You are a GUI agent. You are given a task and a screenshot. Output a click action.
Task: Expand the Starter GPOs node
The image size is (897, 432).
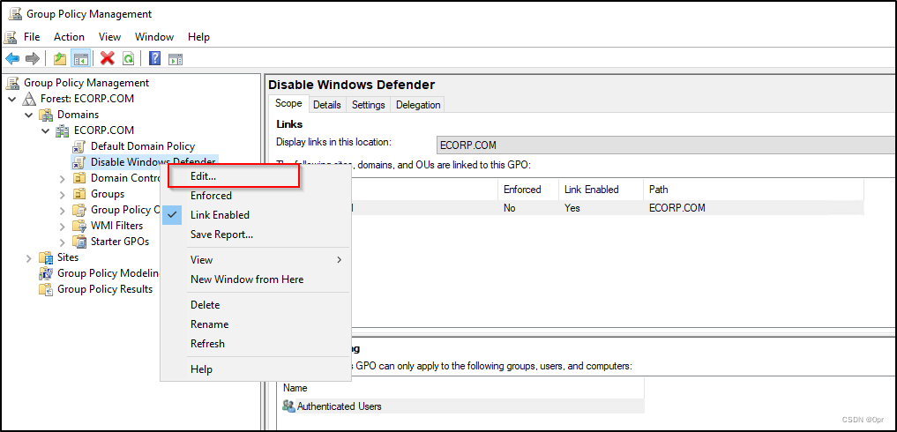(63, 242)
